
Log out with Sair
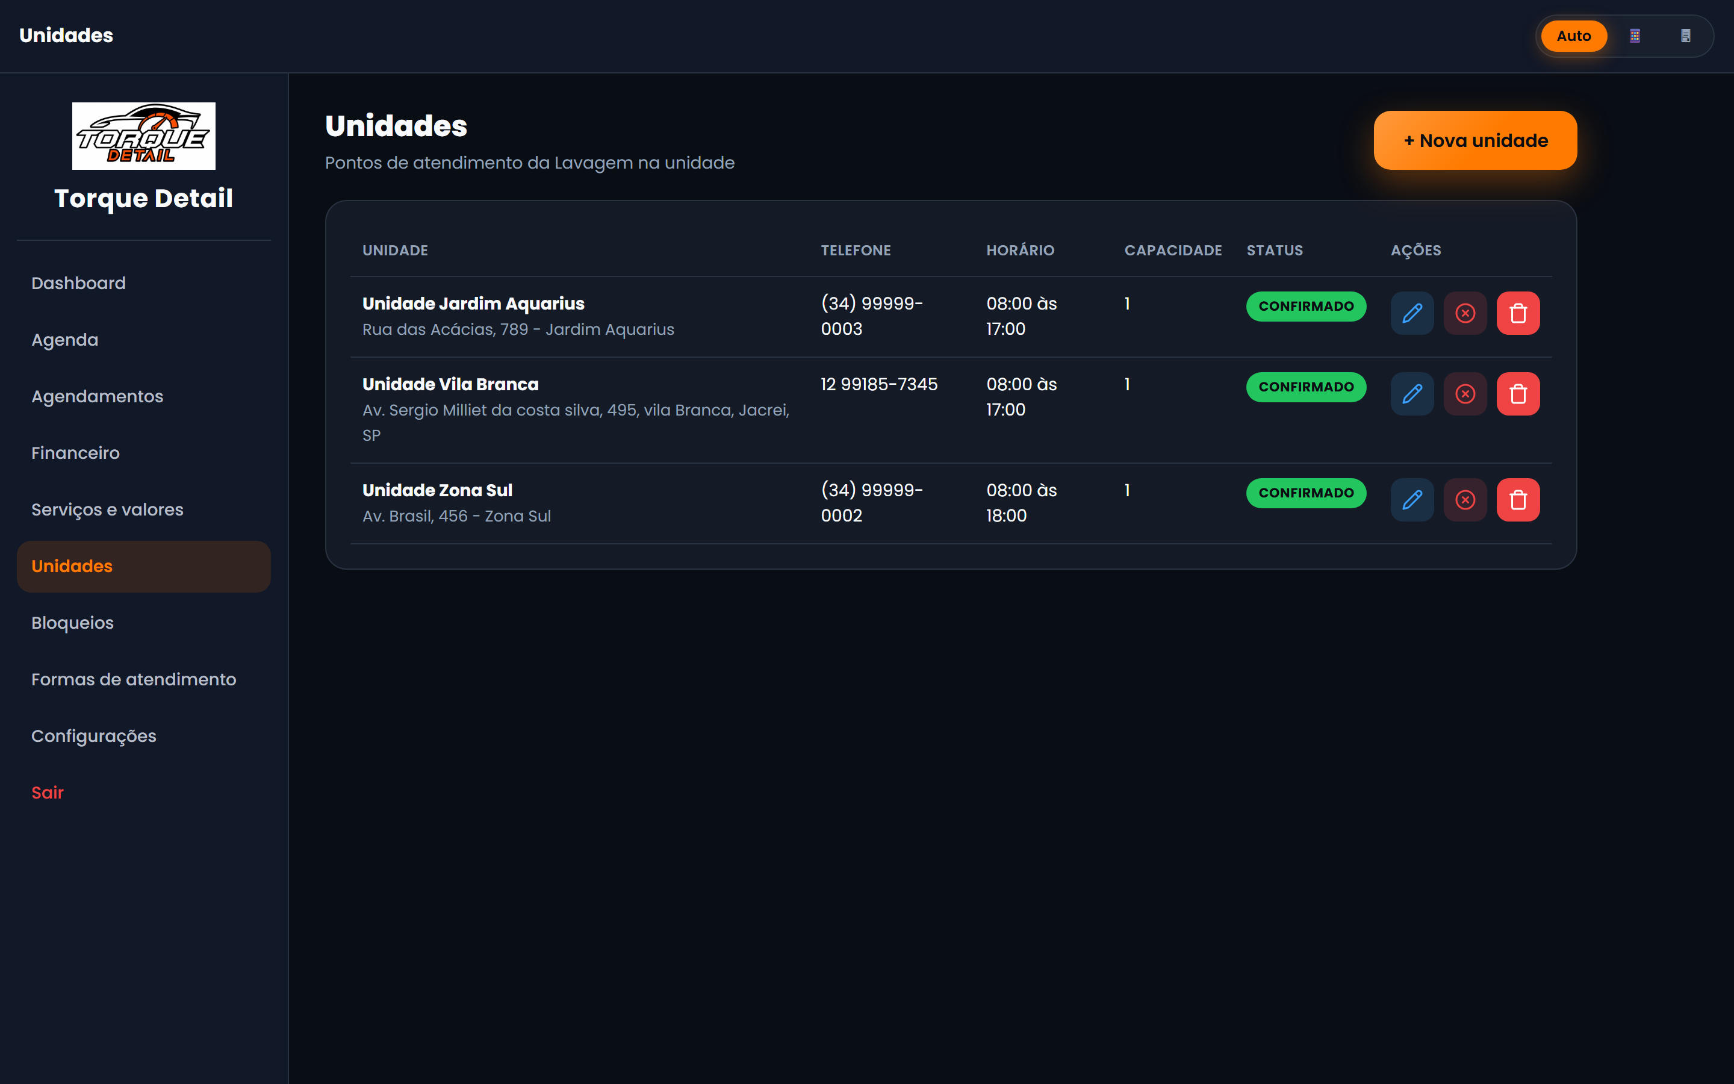pos(143,793)
